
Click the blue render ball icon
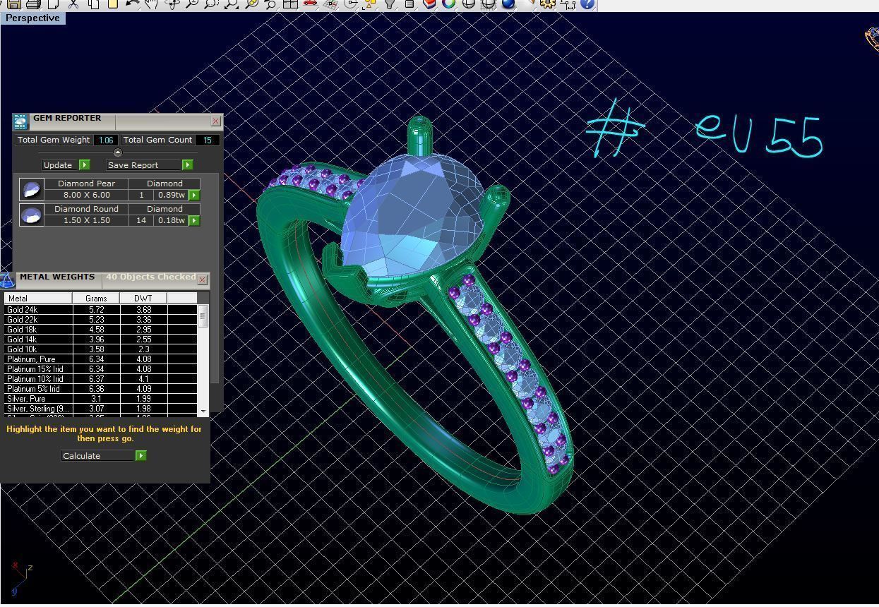pos(508,4)
